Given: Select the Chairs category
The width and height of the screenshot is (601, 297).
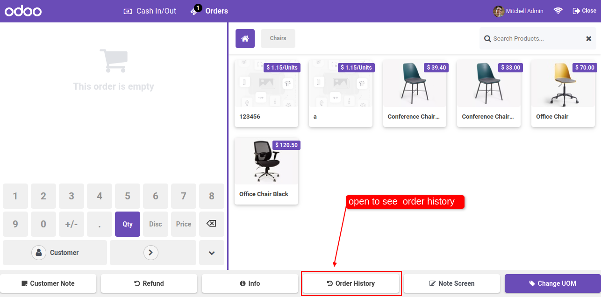Looking at the screenshot, I should [278, 38].
